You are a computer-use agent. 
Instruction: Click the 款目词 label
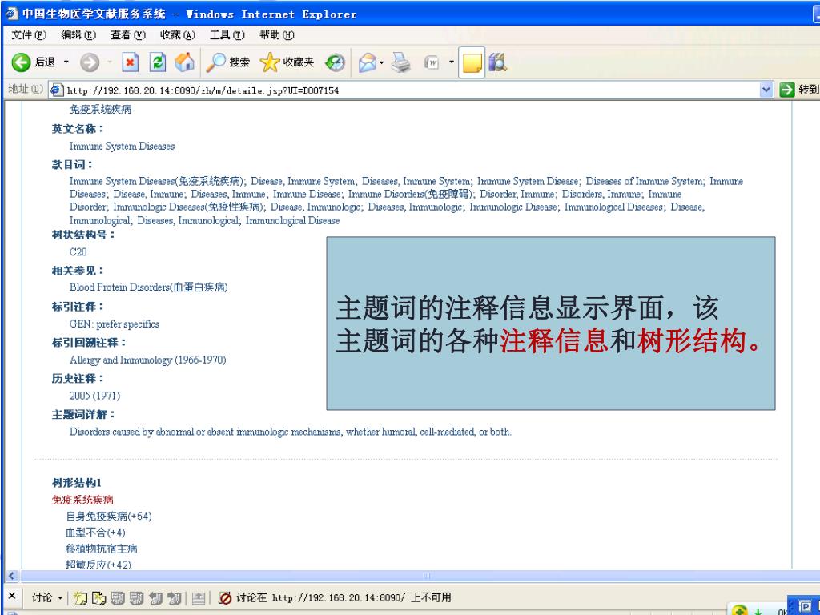click(x=72, y=164)
